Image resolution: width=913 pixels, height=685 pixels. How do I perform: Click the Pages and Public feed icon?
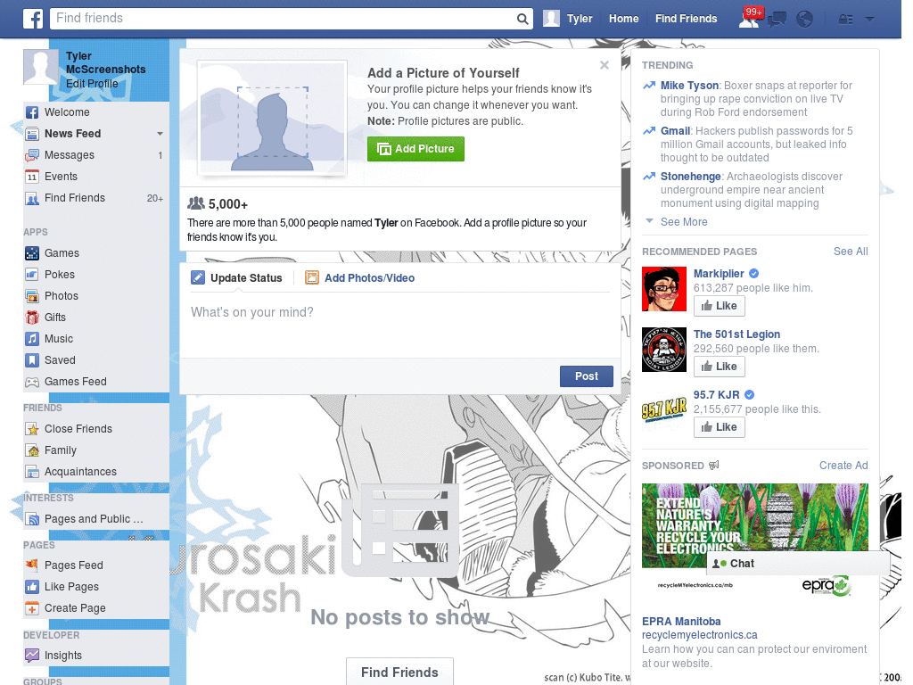point(32,519)
